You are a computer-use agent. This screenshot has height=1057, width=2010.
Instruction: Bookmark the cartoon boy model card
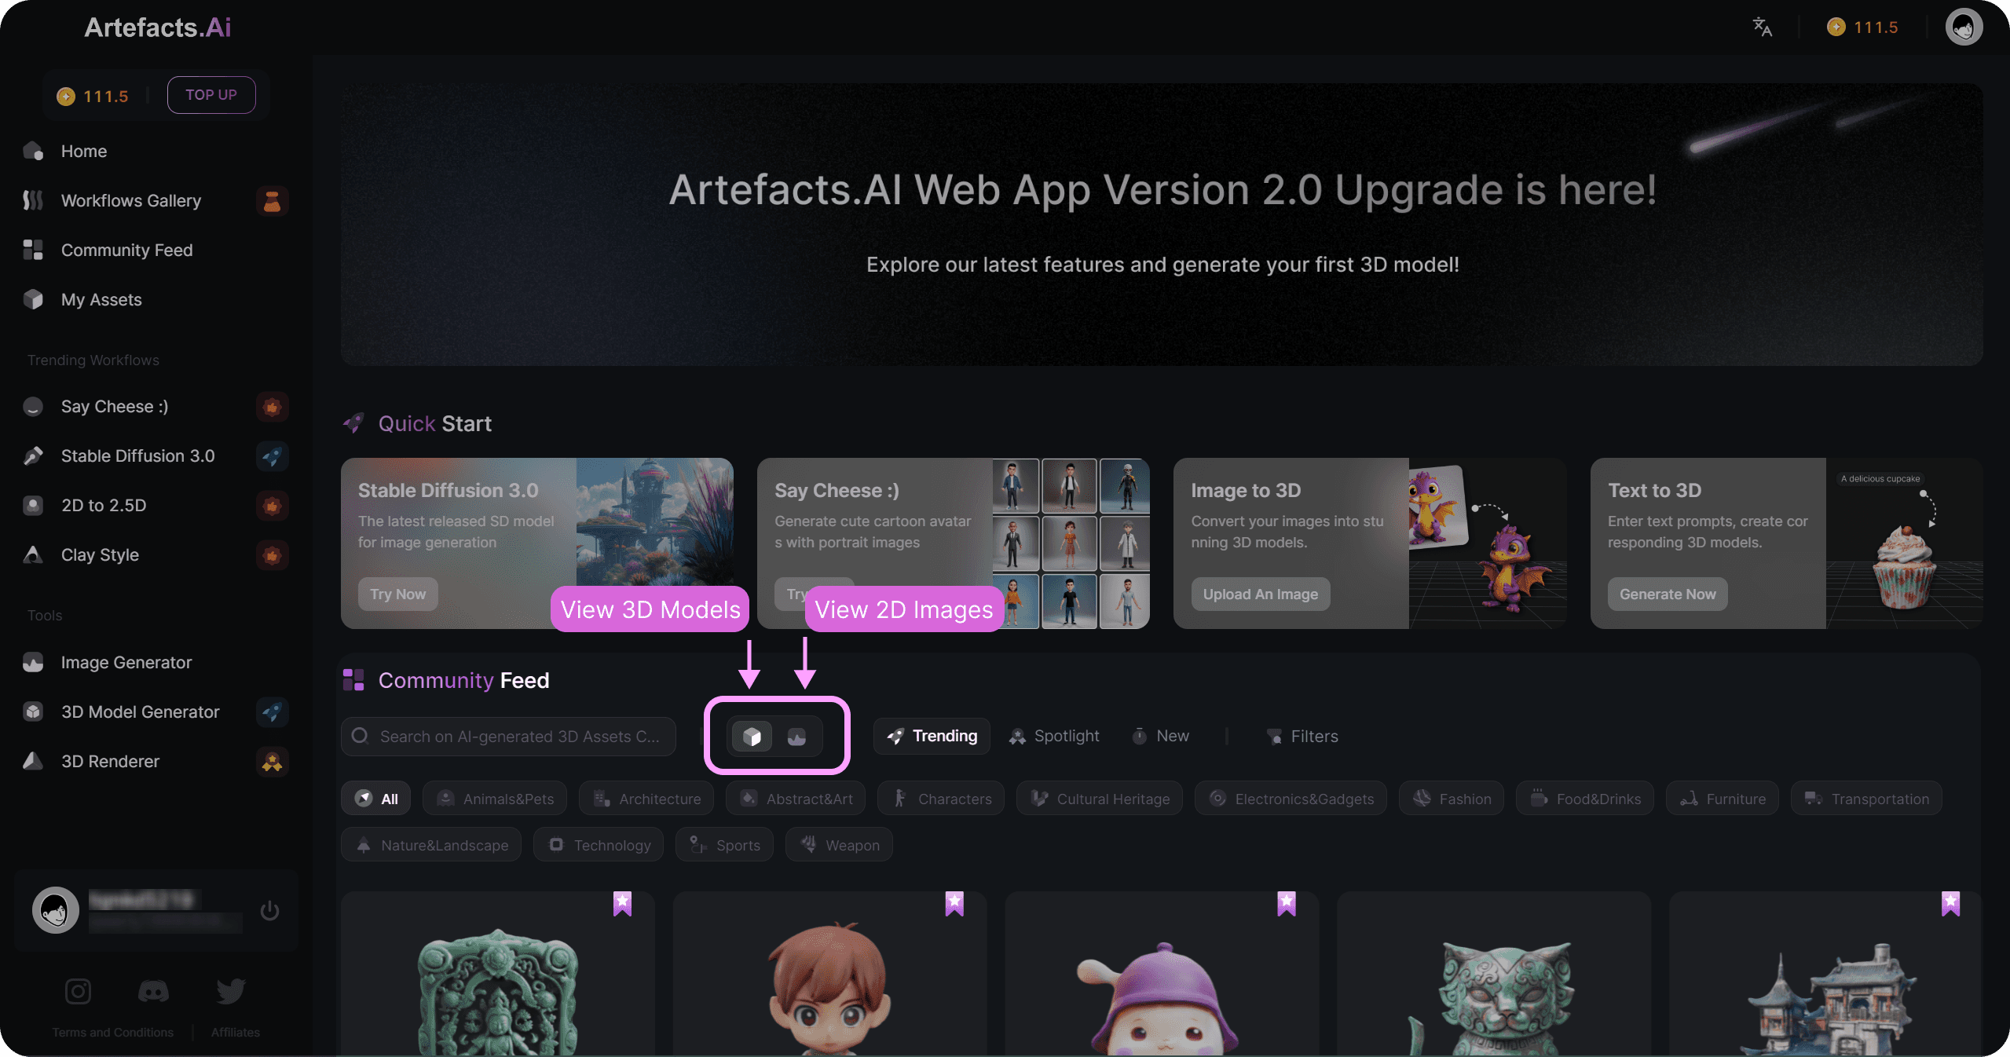point(954,904)
